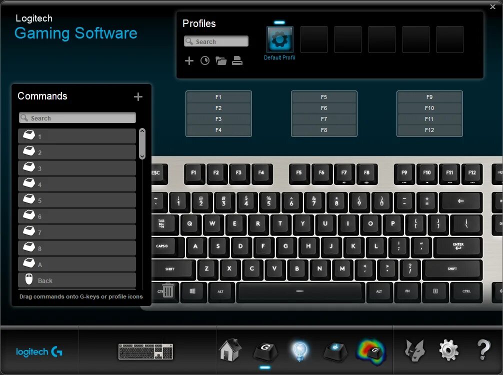
Task: Click the F7 assignment slot
Action: point(324,119)
